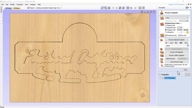Open the Pine material dropdown
Image resolution: width=192 pixels, height=108 pixels.
[x=177, y=18]
